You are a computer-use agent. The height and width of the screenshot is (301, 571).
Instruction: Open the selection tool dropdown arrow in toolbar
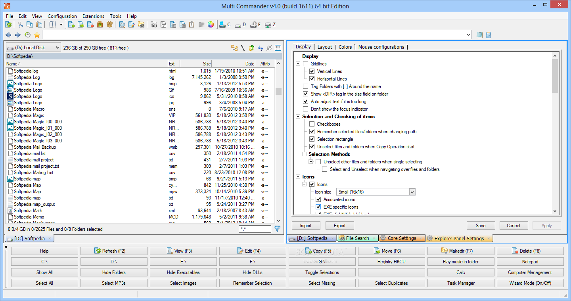61,25
